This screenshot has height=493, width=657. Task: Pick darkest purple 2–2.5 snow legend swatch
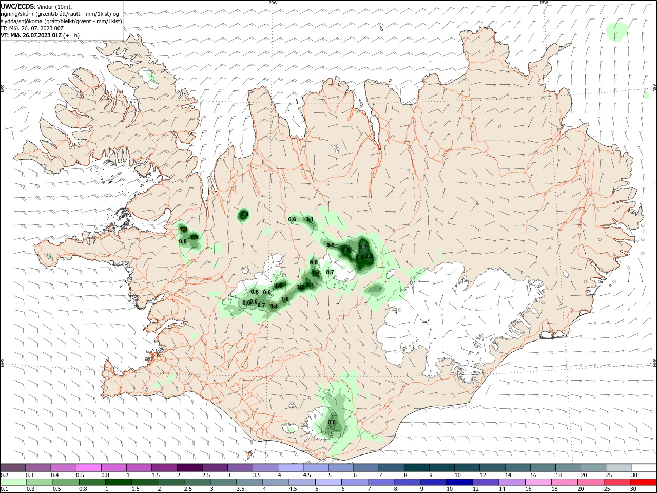click(x=189, y=468)
